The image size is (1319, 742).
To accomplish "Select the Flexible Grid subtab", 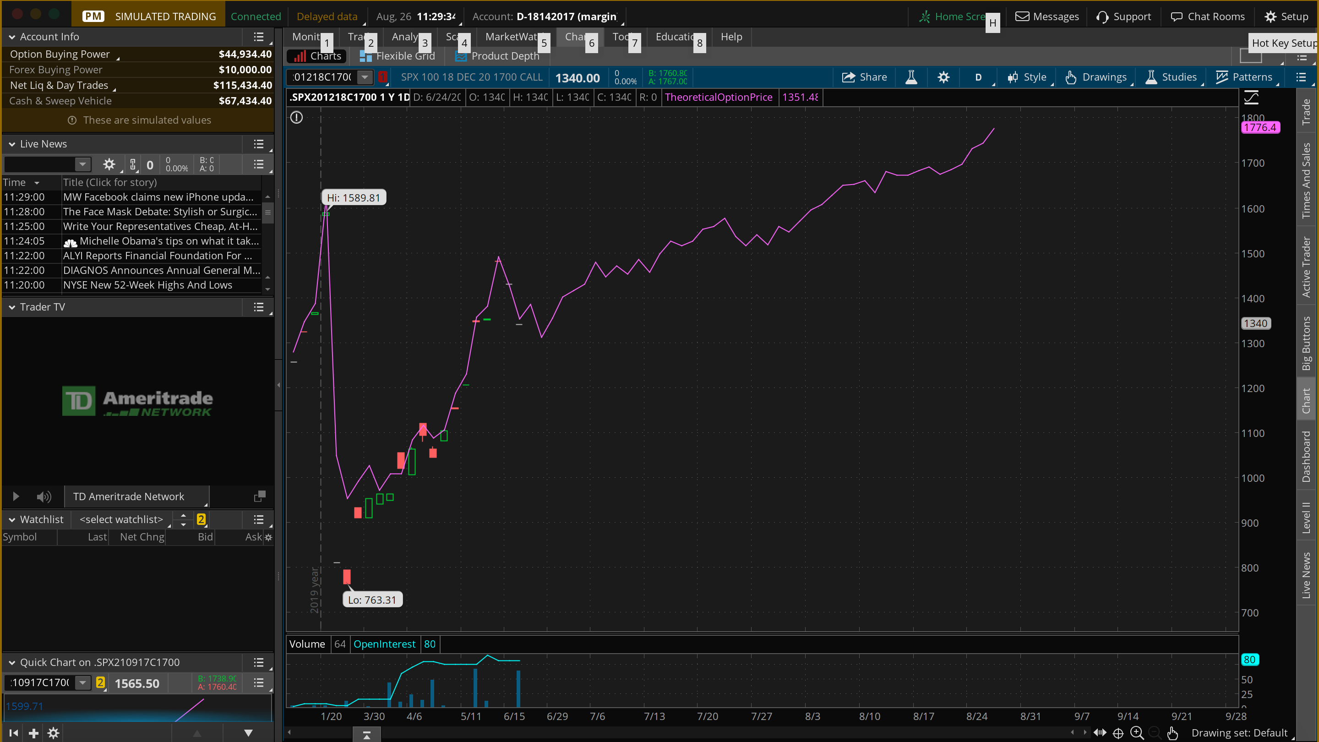I will (397, 56).
